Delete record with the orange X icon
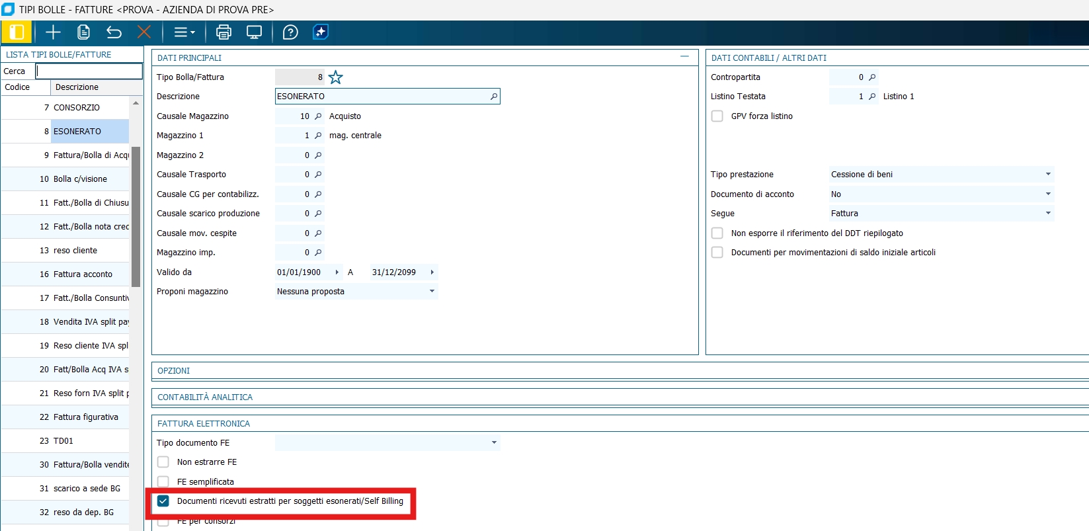Screen dimensions: 1089x531 coord(144,32)
